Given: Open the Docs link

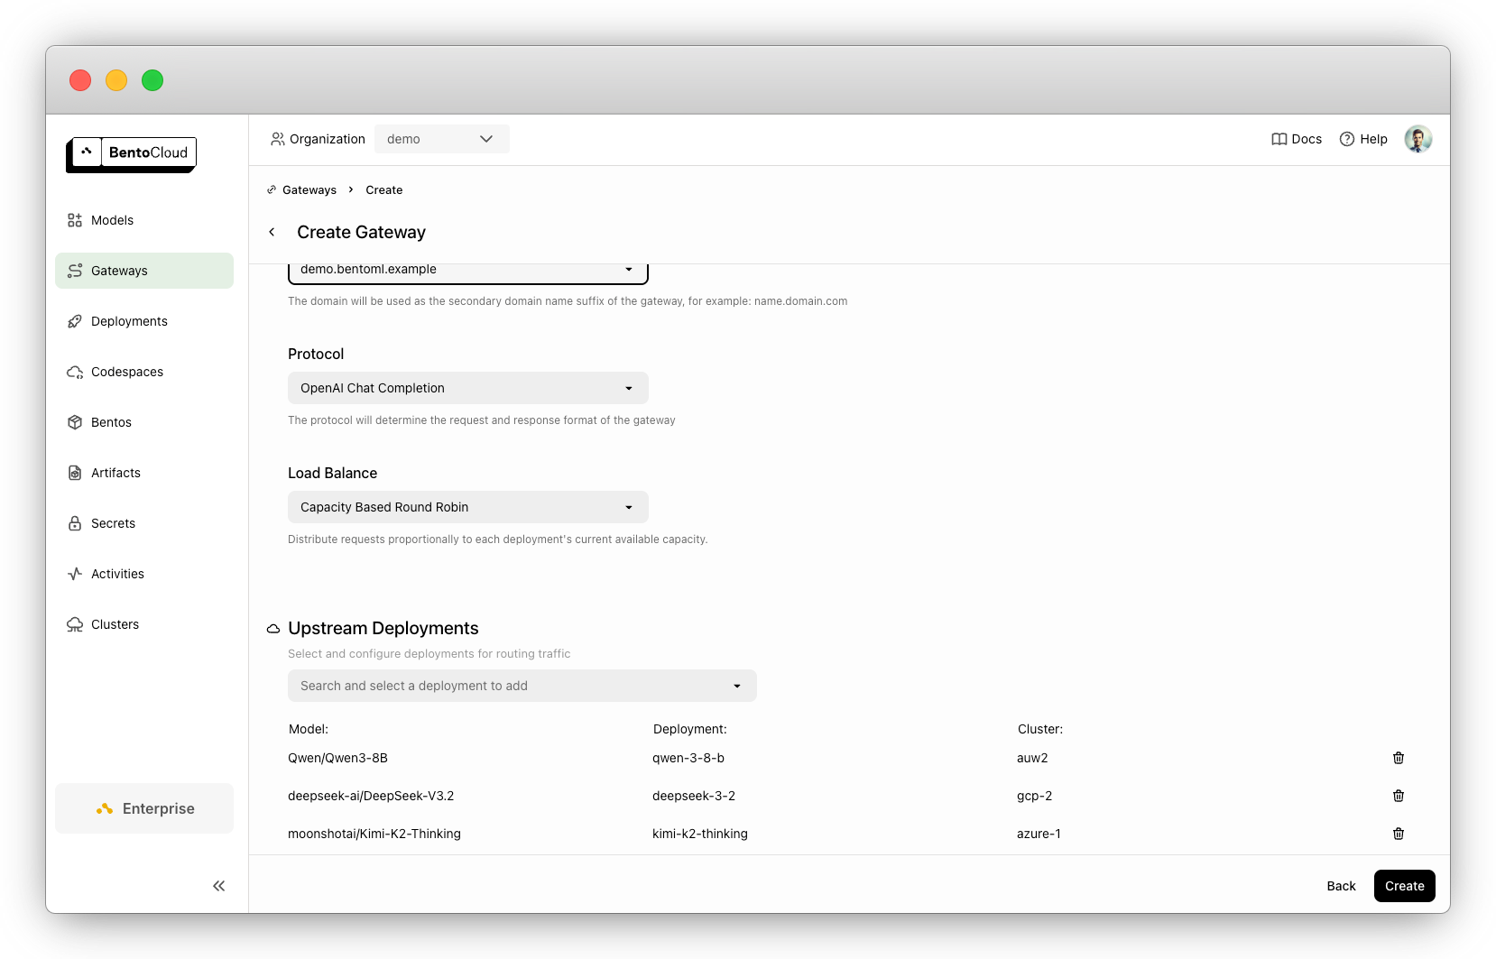Looking at the screenshot, I should coord(1297,139).
